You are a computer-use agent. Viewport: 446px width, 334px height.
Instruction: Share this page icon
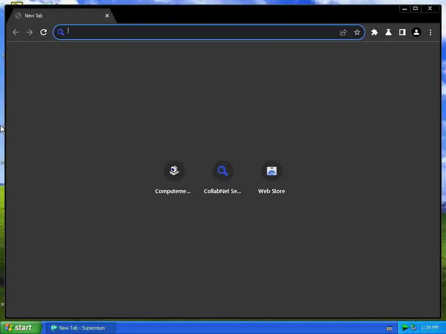(343, 32)
